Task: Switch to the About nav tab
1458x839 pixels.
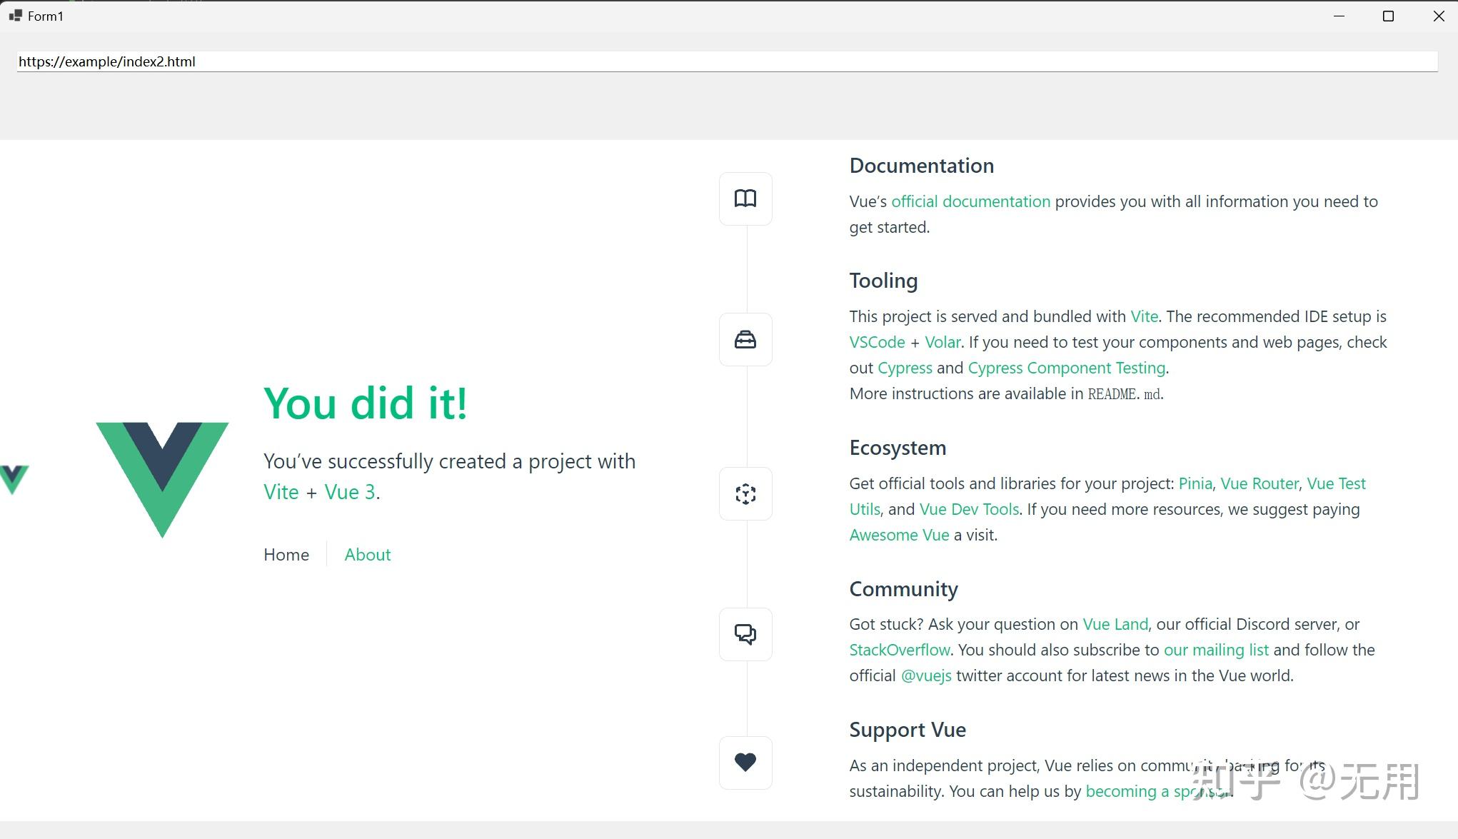Action: pos(367,555)
